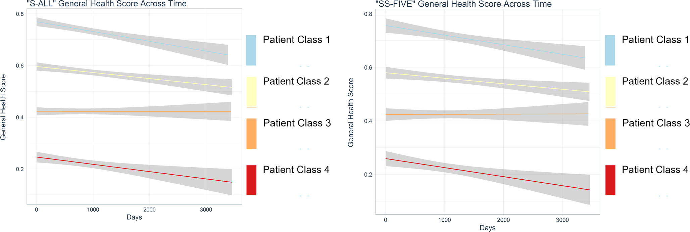Screen dimensions: 690x232
Task: Click the "Days" x-axis label of SS-FIVE chart
Action: (x=487, y=228)
